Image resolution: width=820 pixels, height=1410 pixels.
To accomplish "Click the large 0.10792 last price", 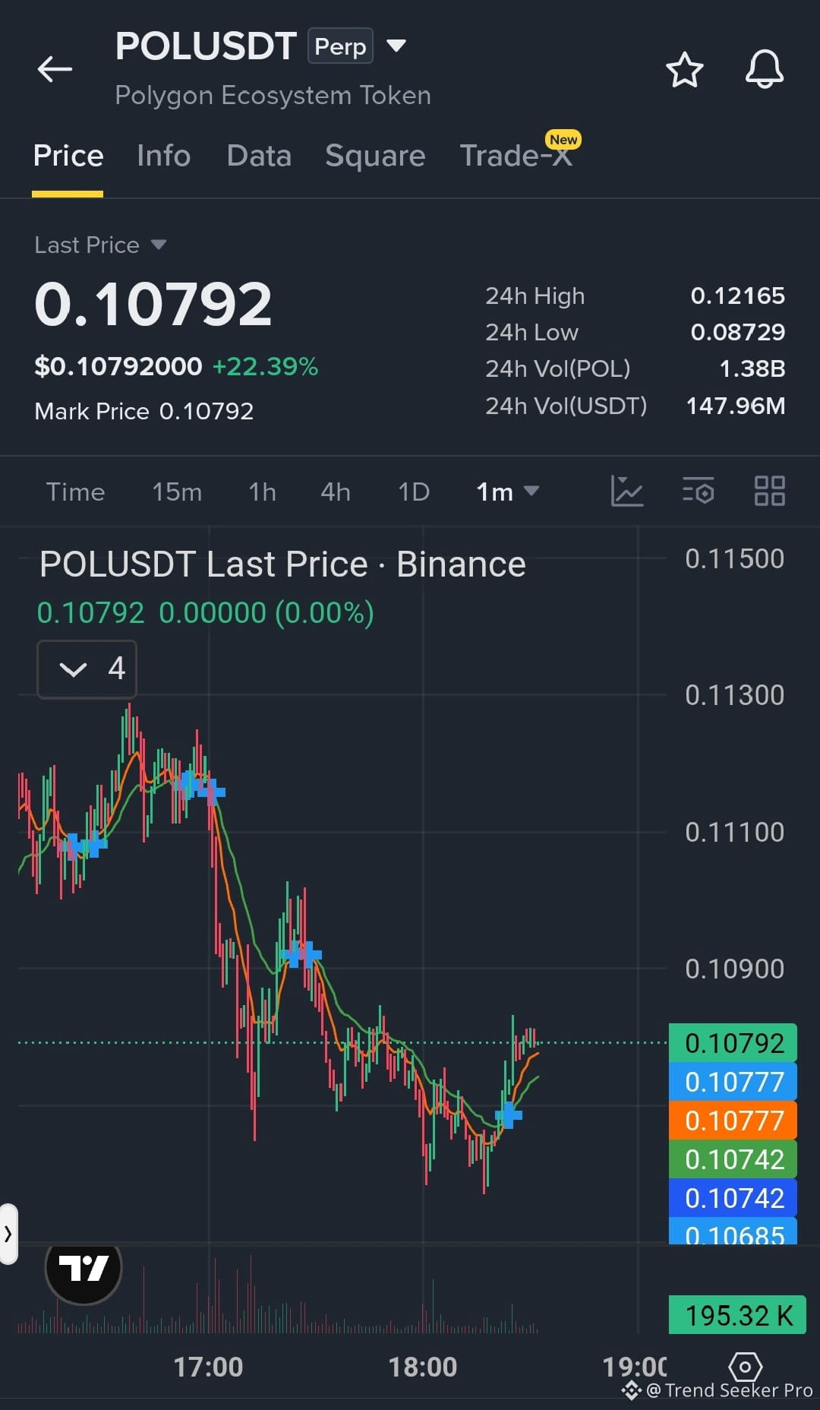I will click(x=153, y=305).
